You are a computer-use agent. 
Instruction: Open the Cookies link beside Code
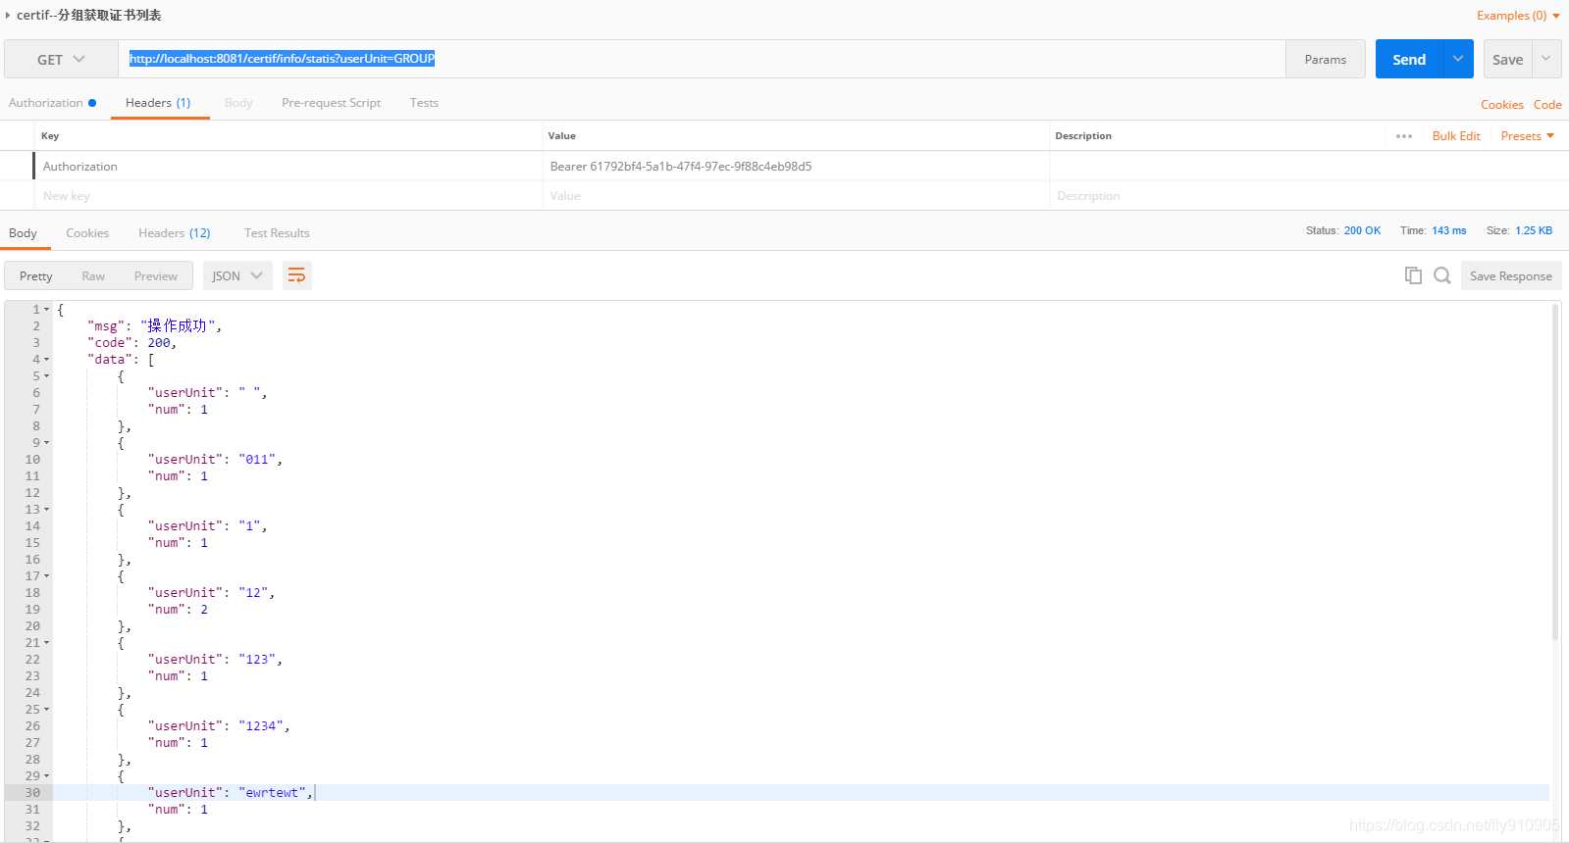tap(1502, 105)
